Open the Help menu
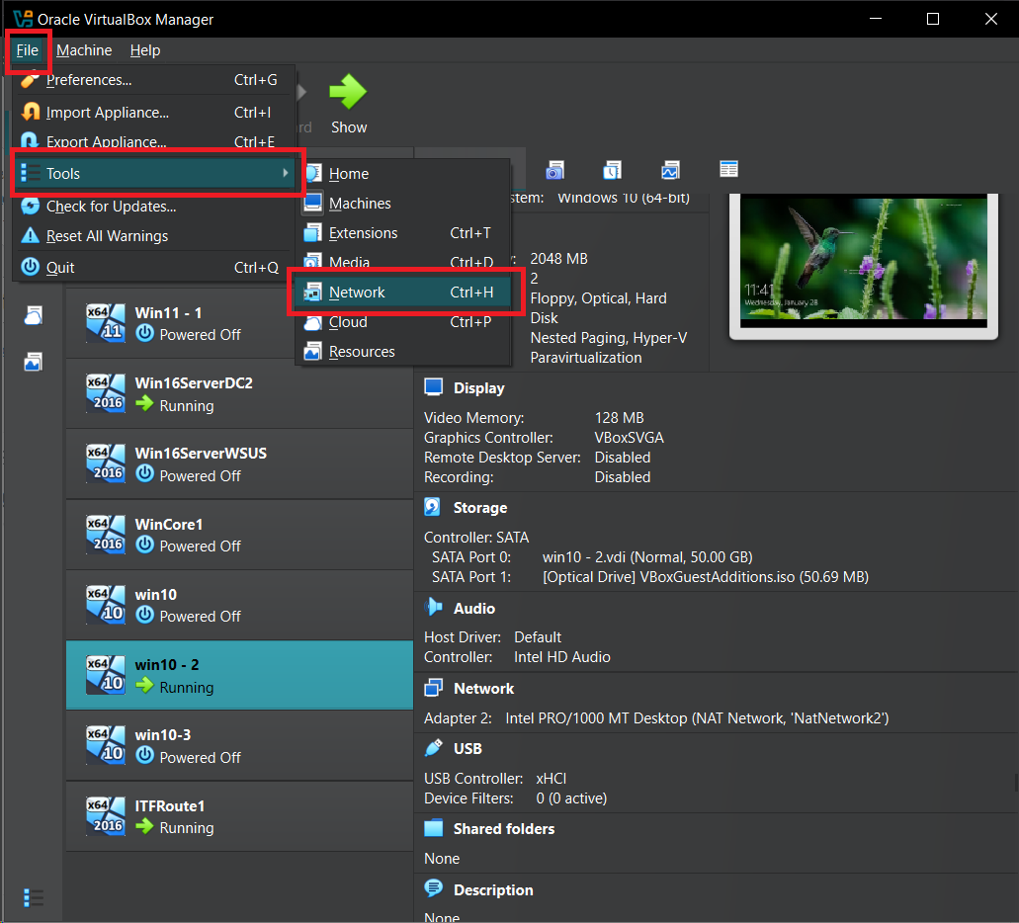The width and height of the screenshot is (1019, 923). [x=144, y=50]
